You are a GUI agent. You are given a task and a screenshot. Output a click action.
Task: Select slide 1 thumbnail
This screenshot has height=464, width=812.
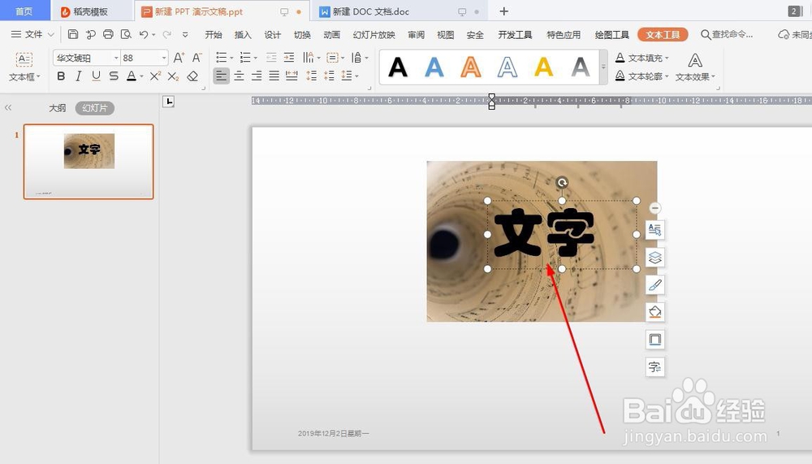click(89, 161)
